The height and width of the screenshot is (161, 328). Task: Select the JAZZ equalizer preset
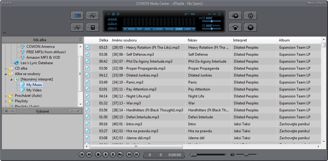coord(147,29)
